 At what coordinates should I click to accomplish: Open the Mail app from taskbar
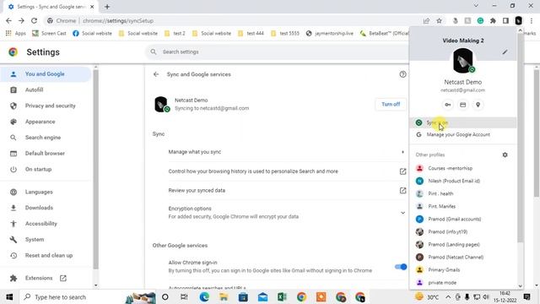(x=262, y=296)
